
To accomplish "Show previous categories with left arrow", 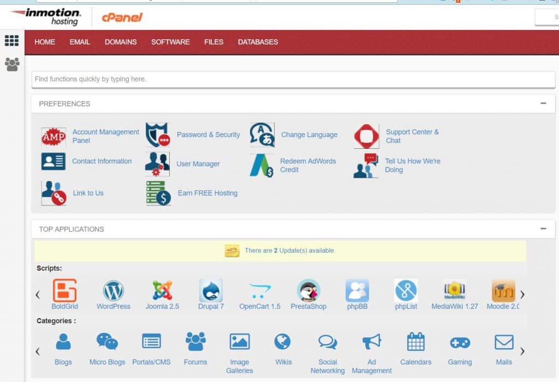I will pyautogui.click(x=38, y=351).
